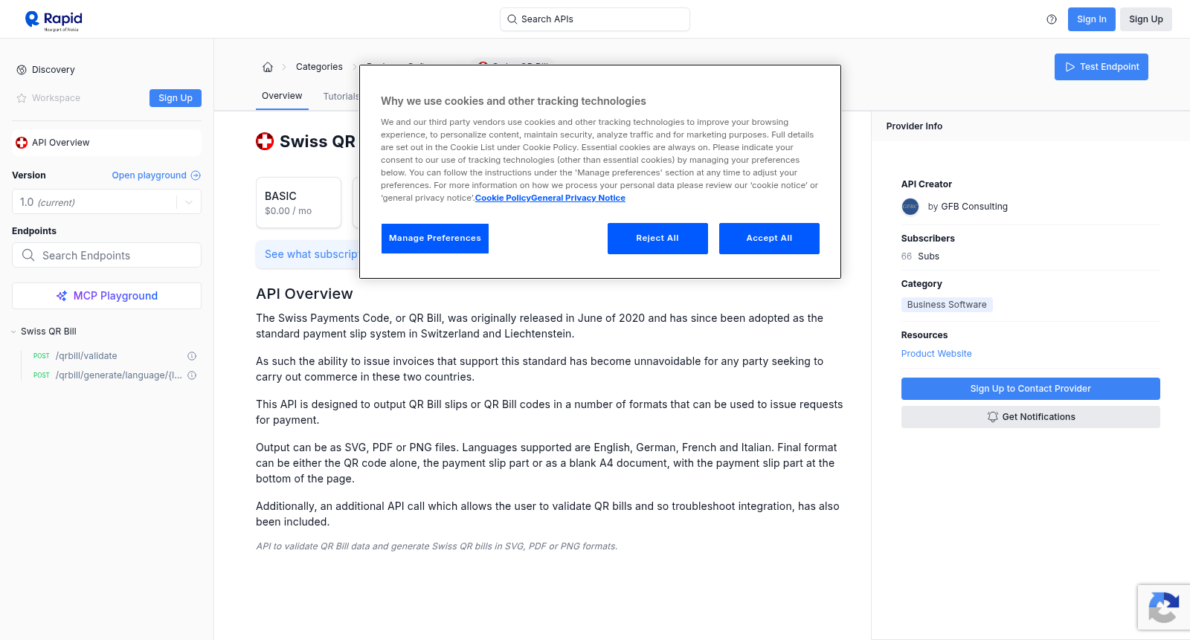This screenshot has width=1190, height=640.
Task: Click Sign Up to Contact Provider
Action: click(1031, 389)
